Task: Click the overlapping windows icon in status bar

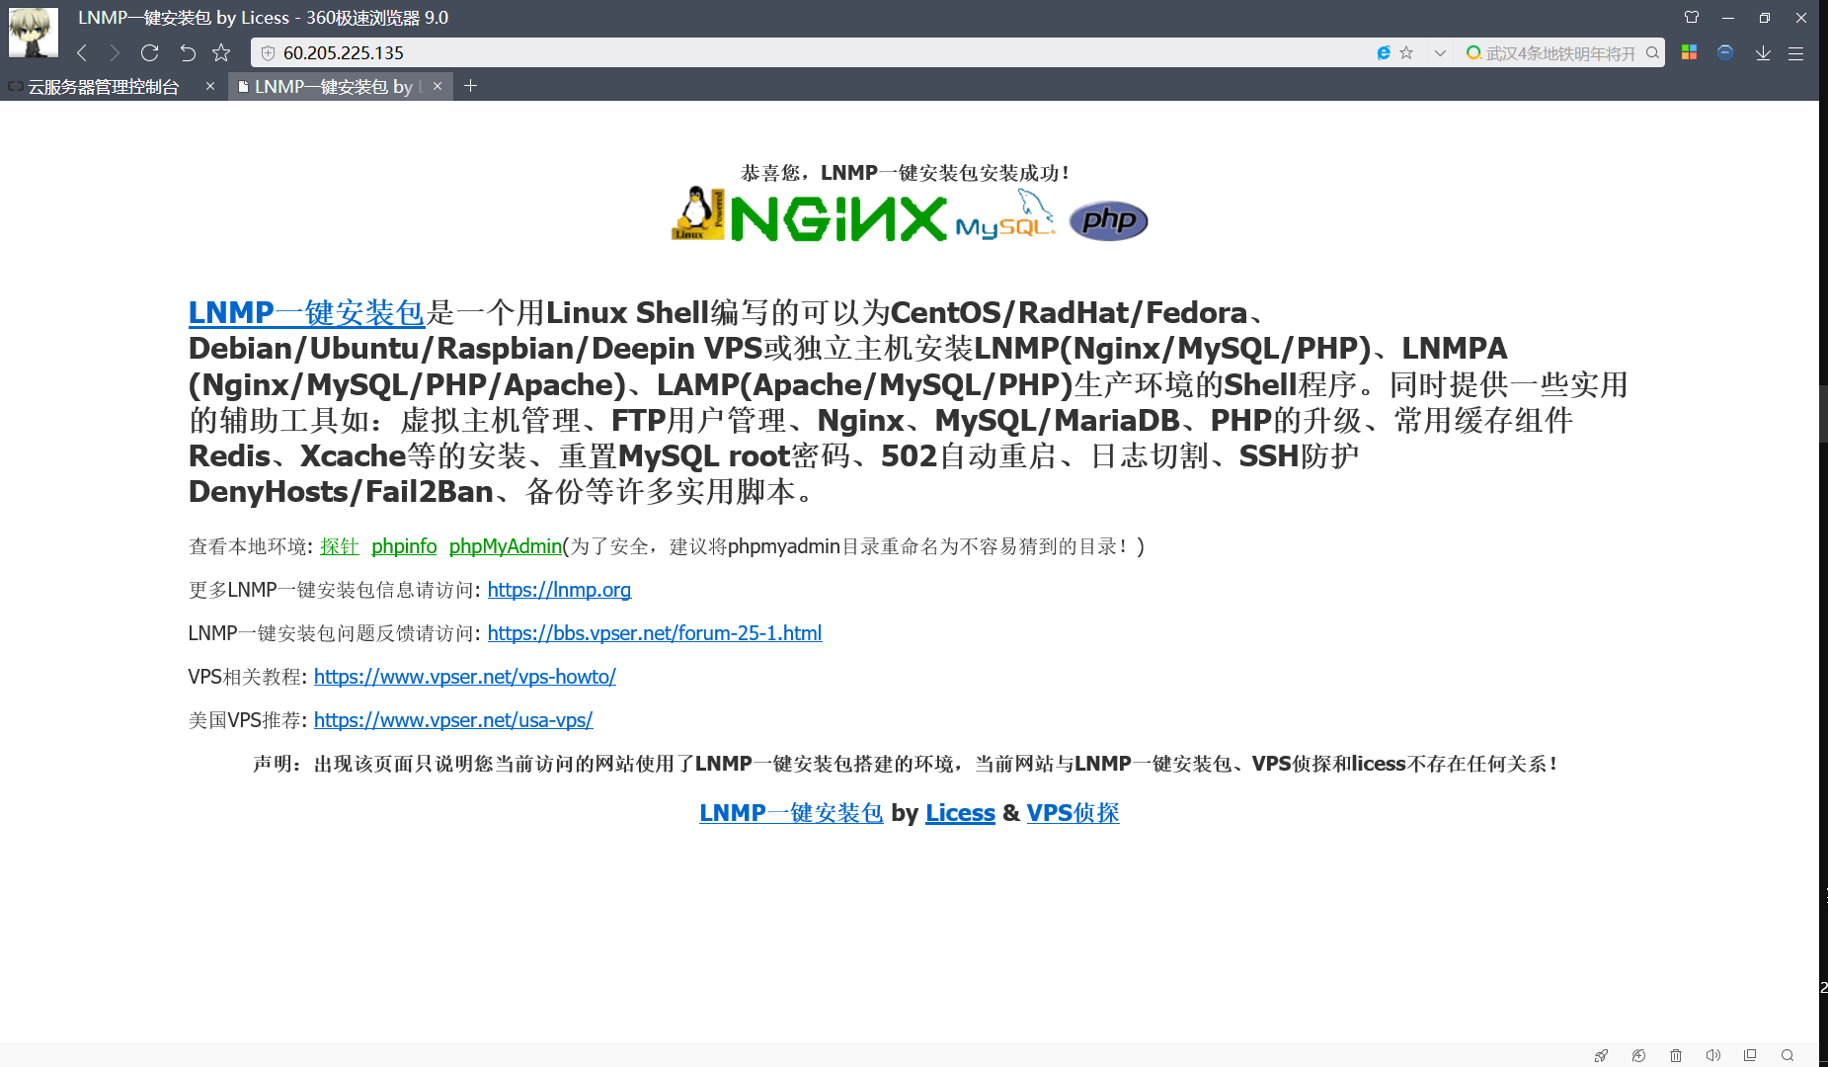Action: point(1750,1055)
